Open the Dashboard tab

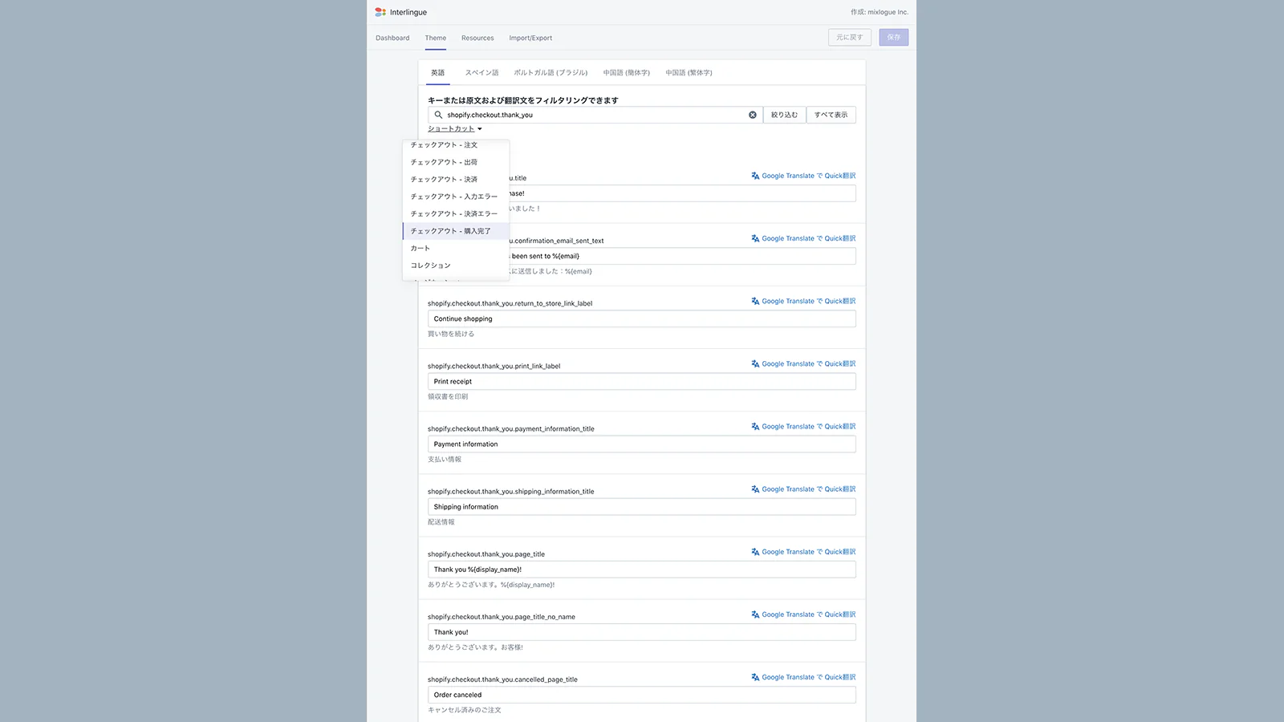coord(392,38)
